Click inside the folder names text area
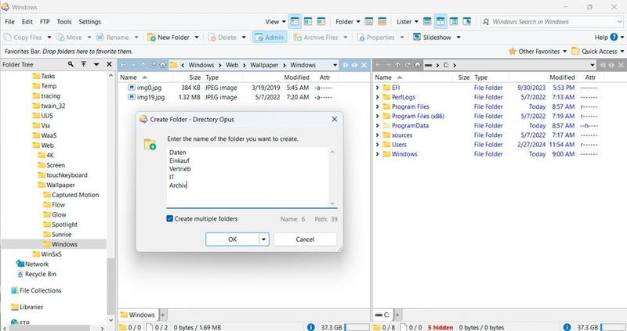 click(x=248, y=177)
